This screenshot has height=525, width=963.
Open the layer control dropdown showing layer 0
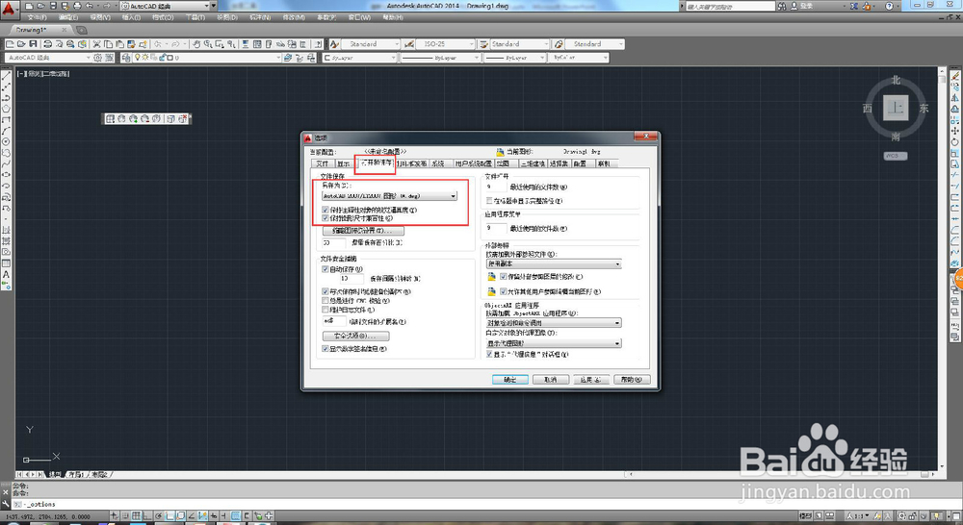(208, 58)
